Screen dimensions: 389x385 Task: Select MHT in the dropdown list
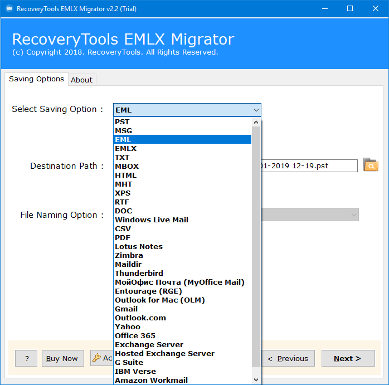click(182, 184)
